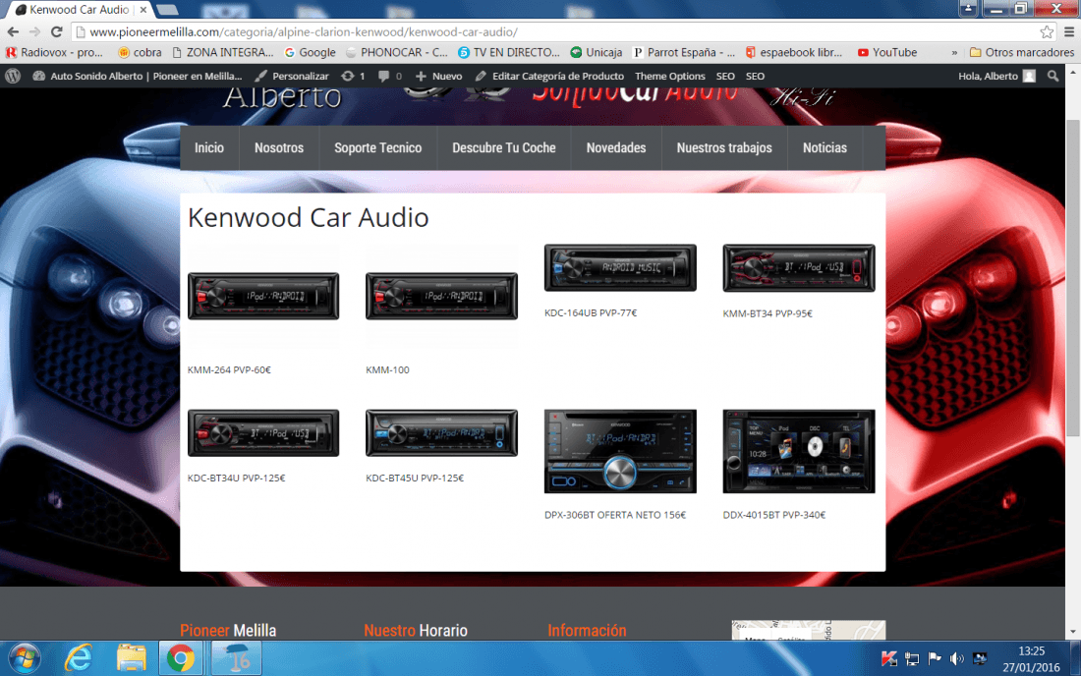Open network tray icon
1081x676 pixels.
pyautogui.click(x=912, y=658)
